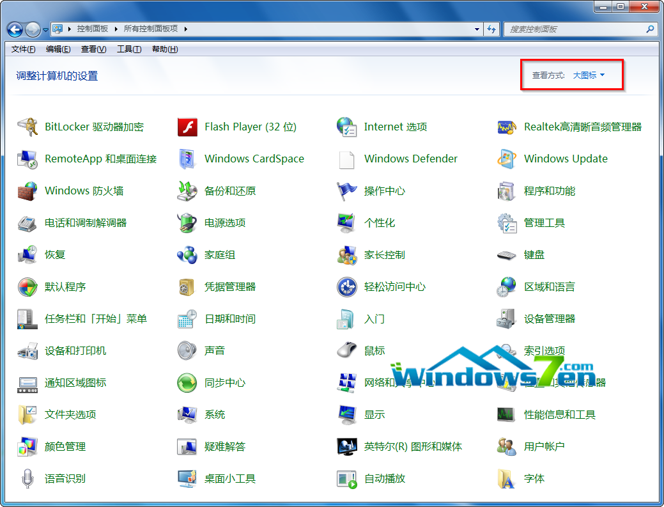The width and height of the screenshot is (664, 507).
Task: Open the 默认程序 icon
Action: [27, 287]
